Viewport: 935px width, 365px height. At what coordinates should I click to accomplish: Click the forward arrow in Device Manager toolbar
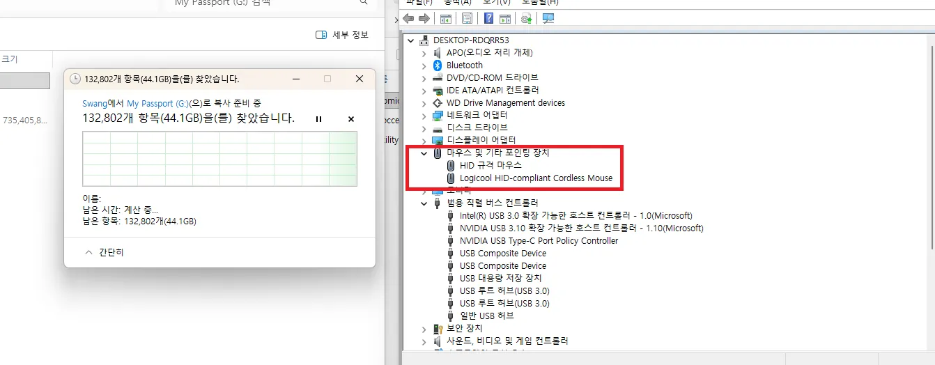[x=424, y=18]
